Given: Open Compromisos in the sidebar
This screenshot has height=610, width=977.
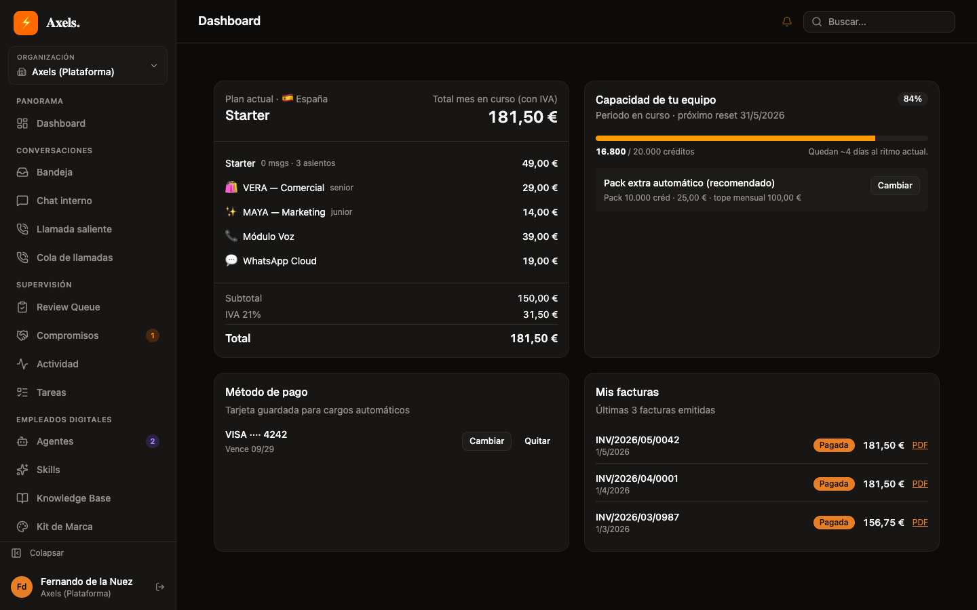Looking at the screenshot, I should (x=88, y=335).
